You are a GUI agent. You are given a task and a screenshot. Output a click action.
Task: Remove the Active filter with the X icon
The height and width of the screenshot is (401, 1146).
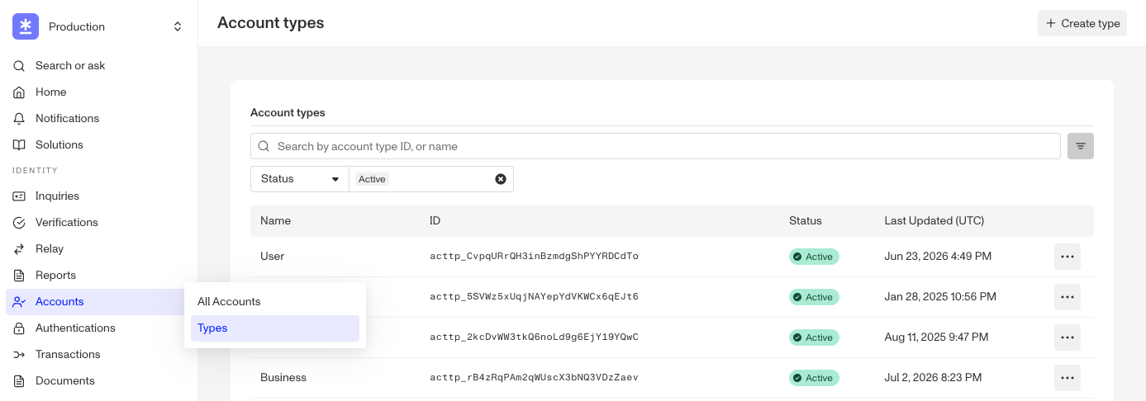(501, 179)
